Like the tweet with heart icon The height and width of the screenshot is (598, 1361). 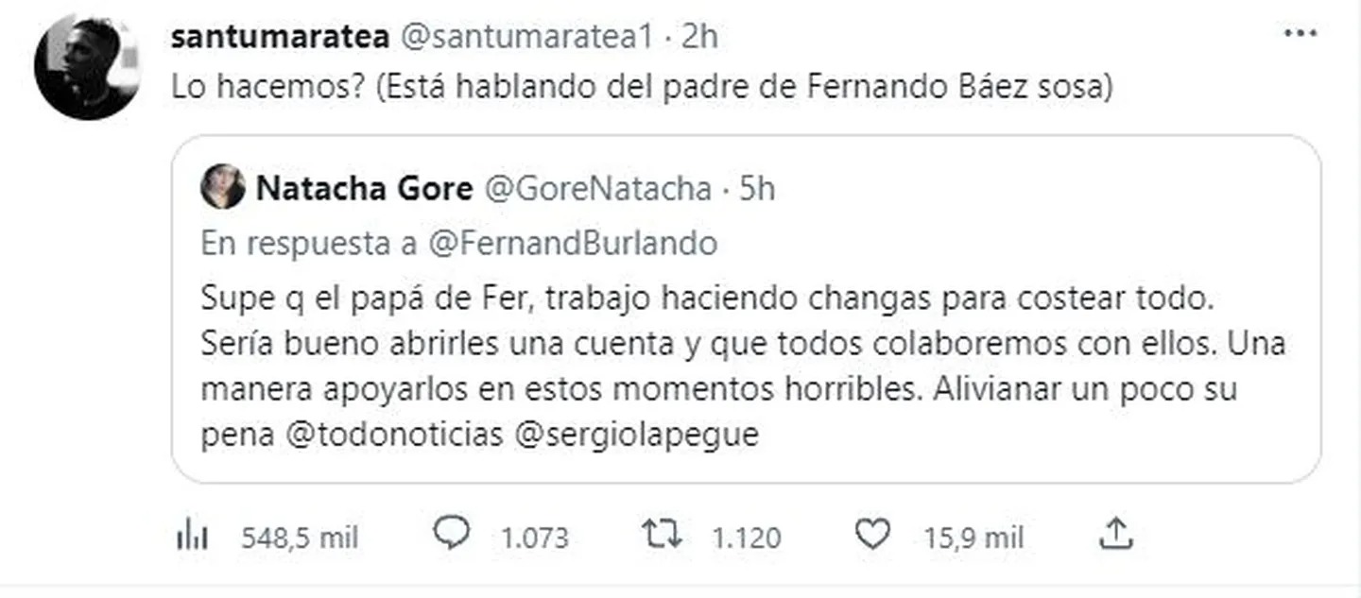coord(871,536)
